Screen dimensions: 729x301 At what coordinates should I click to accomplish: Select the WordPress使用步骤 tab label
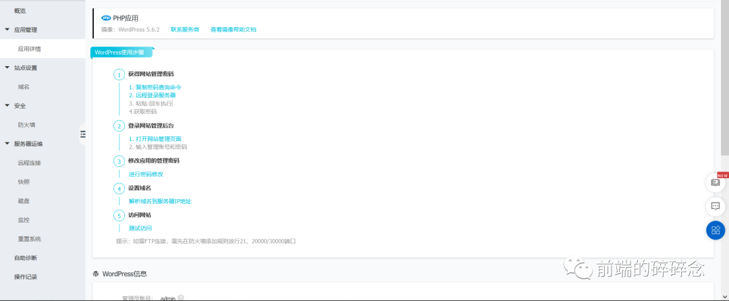[122, 53]
